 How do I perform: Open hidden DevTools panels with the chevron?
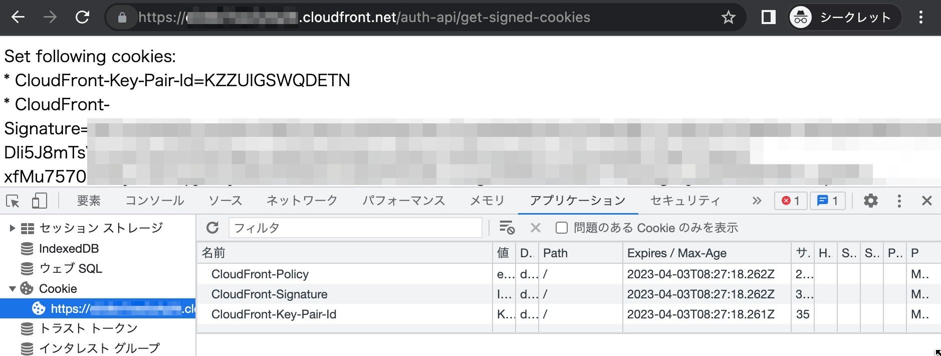coord(757,201)
